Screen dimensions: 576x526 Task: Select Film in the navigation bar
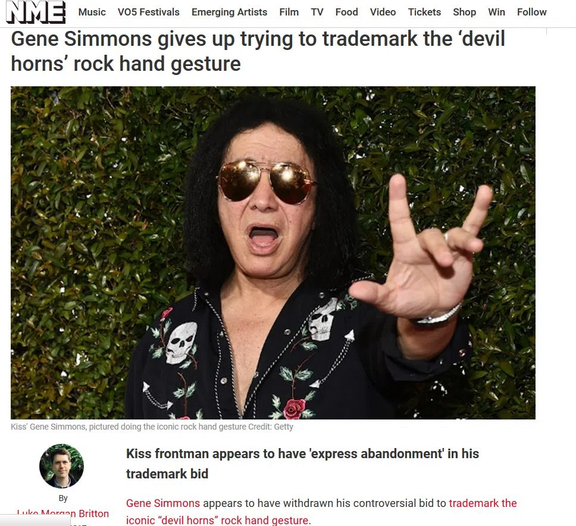[289, 12]
